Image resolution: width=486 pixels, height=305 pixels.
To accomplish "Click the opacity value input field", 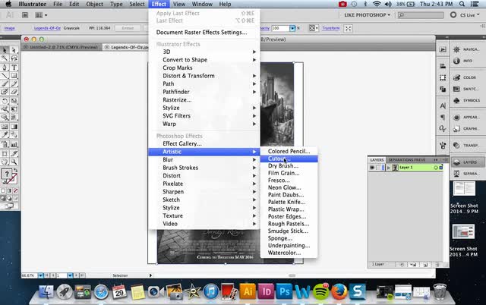I will [280, 28].
